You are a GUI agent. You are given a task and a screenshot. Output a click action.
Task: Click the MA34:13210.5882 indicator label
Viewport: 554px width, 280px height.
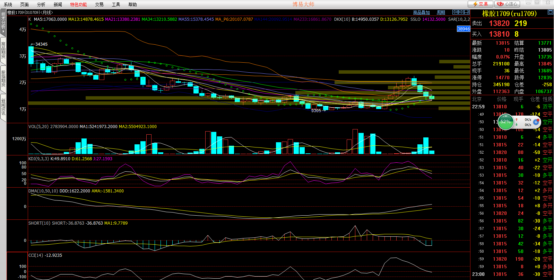(159, 19)
